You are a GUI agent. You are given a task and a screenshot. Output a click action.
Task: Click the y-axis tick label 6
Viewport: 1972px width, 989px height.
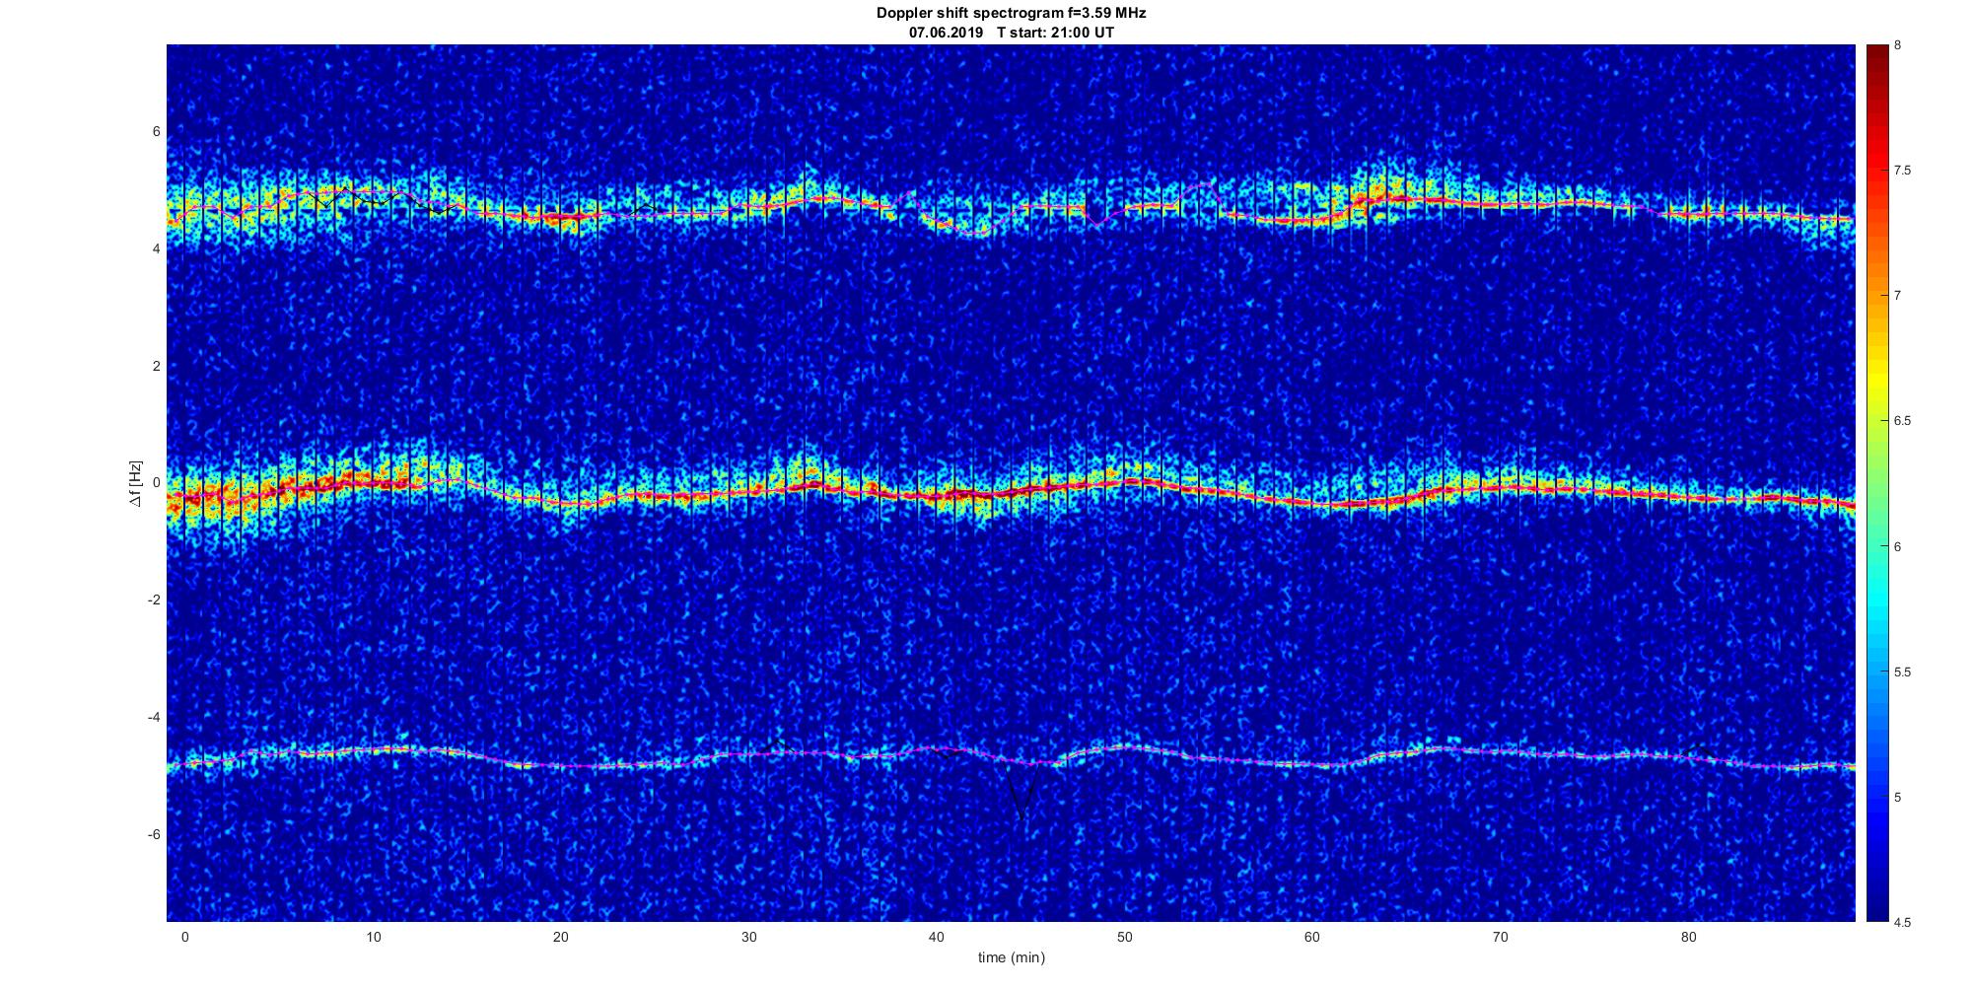(157, 132)
